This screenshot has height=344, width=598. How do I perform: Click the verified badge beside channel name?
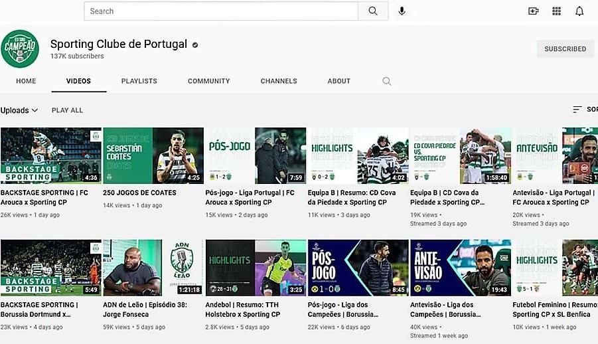pyautogui.click(x=195, y=44)
